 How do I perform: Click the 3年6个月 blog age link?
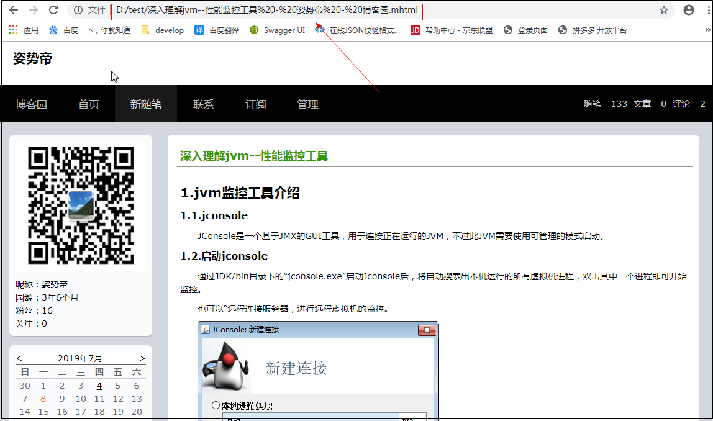click(60, 297)
